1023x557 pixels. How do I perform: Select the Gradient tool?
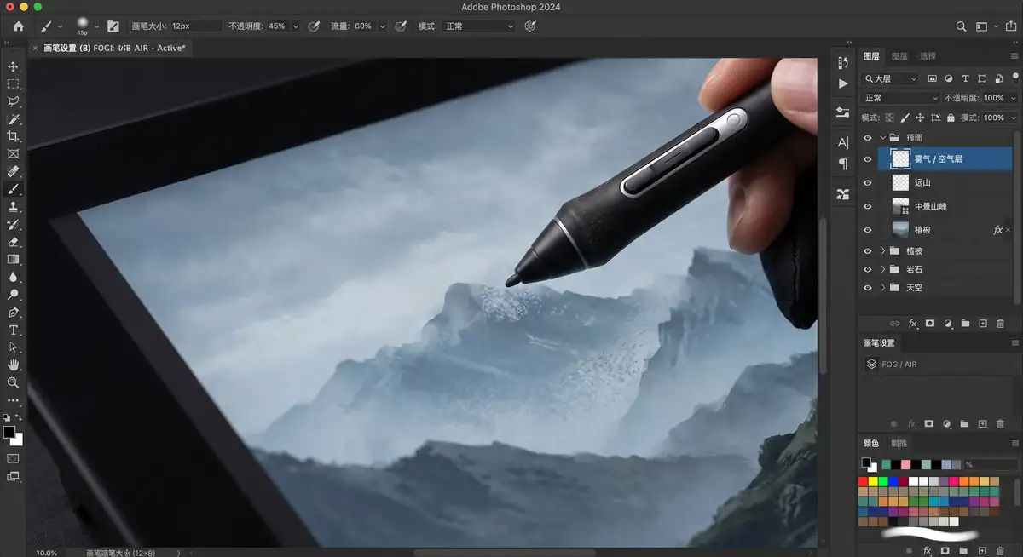point(13,260)
